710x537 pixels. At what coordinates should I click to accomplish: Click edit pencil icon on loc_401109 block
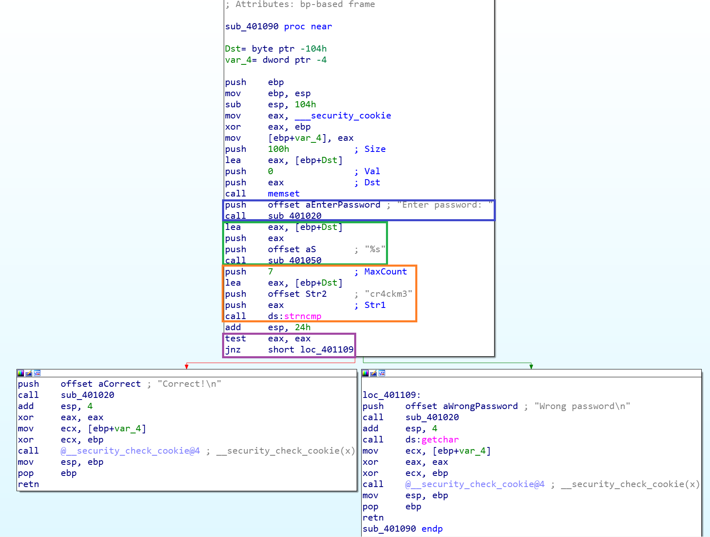[374, 373]
